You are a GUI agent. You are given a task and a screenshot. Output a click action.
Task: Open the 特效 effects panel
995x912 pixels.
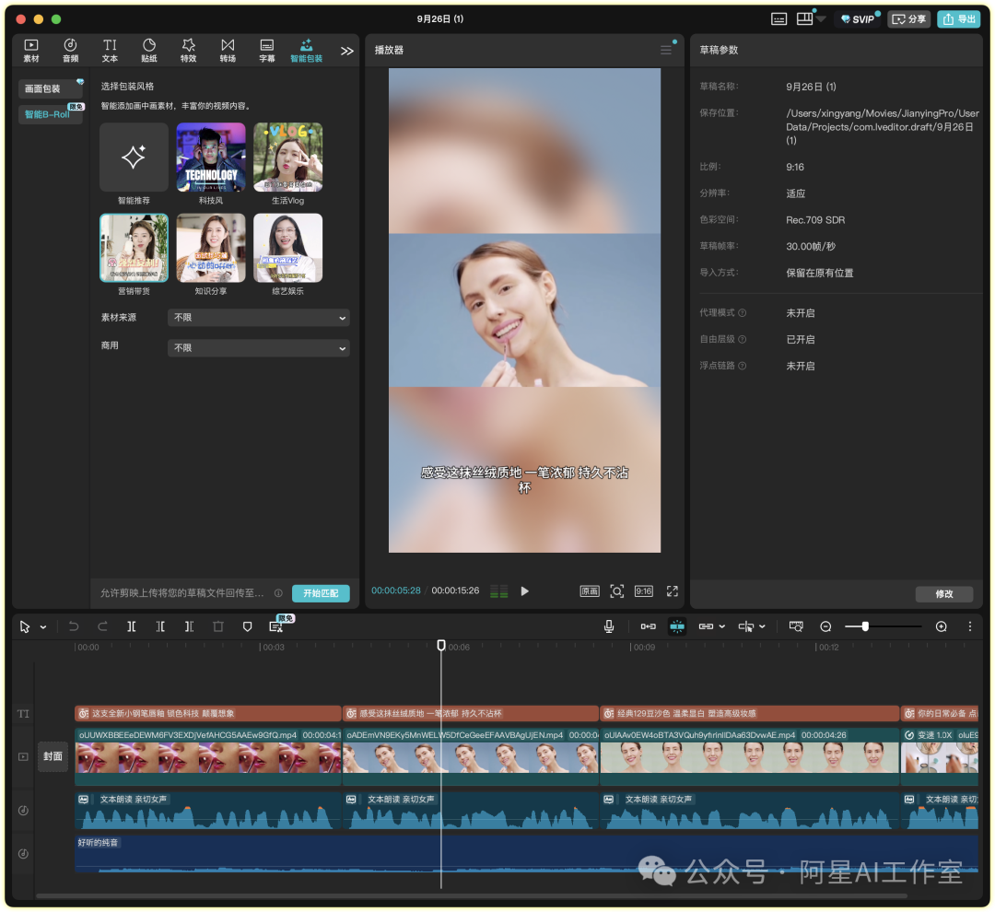click(x=189, y=50)
